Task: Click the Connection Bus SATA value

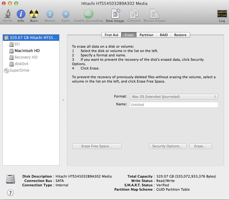Action: click(60, 181)
